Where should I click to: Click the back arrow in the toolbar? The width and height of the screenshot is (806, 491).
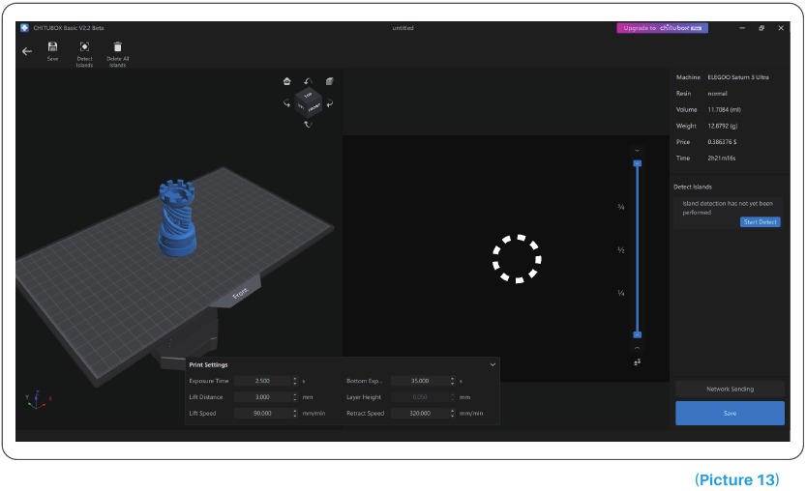click(x=27, y=51)
